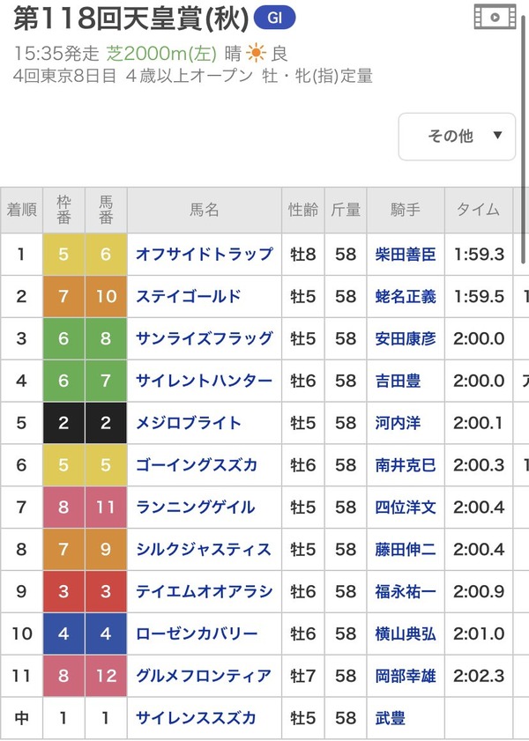The width and height of the screenshot is (529, 741).
Task: Open the その他 dropdown menu
Action: coord(457,137)
